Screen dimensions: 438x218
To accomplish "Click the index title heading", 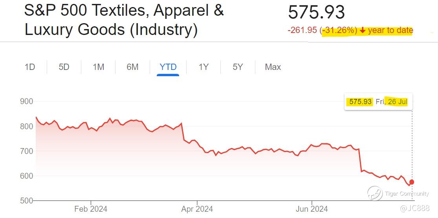I will [x=124, y=20].
